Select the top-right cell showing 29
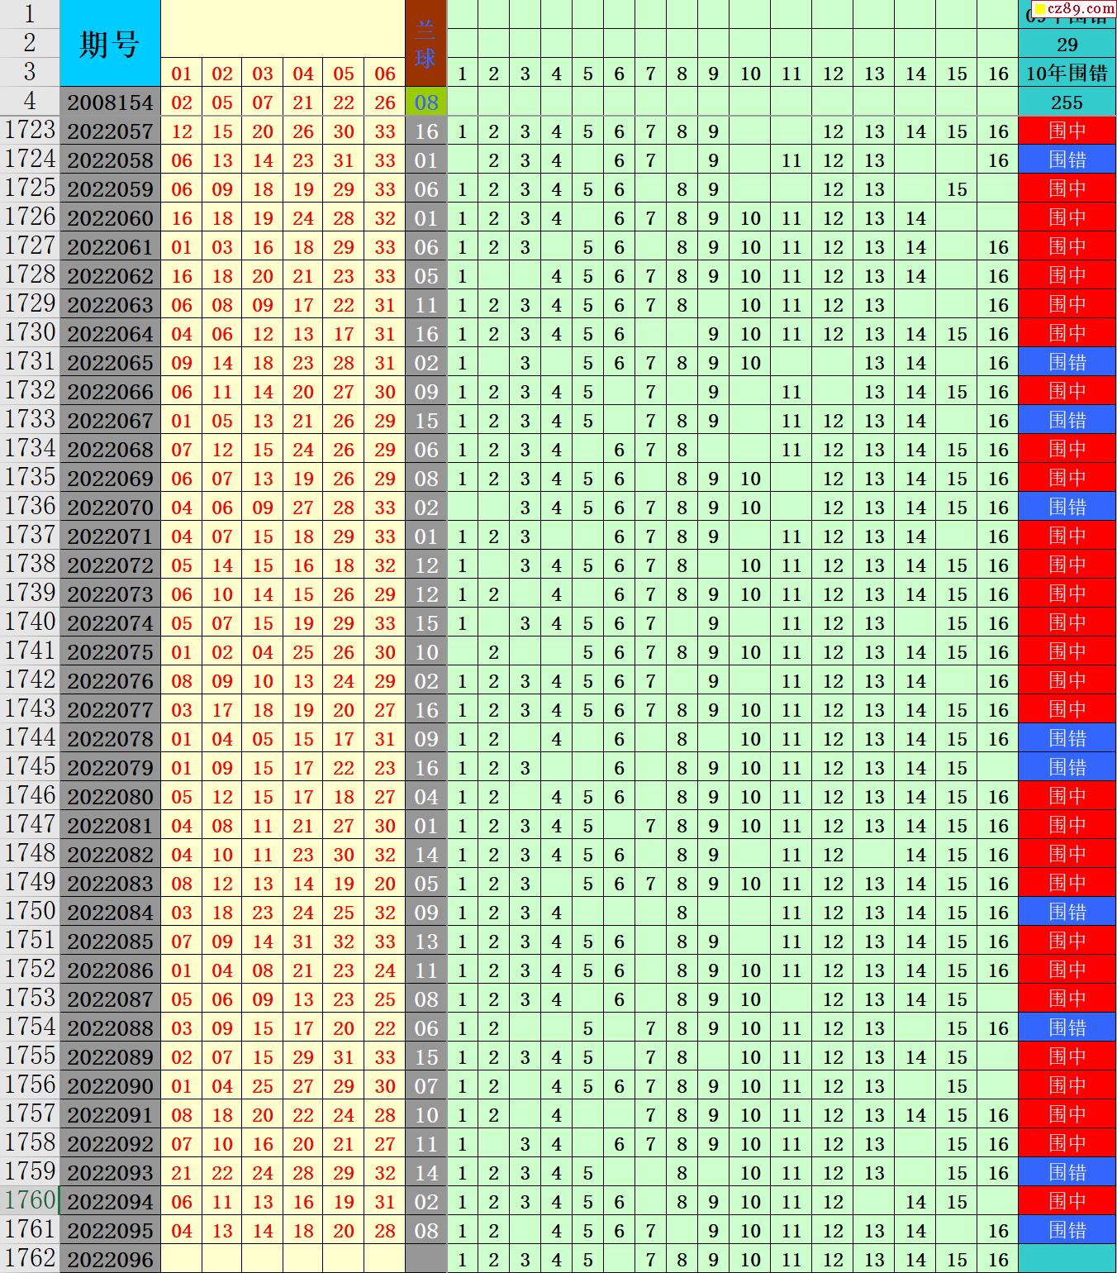The image size is (1117, 1273). (1067, 45)
